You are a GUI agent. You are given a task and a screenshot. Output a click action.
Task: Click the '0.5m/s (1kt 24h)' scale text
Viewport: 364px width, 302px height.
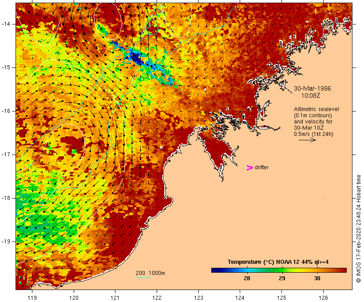click(313, 134)
